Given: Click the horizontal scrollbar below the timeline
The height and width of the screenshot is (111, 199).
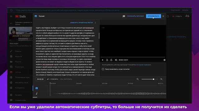Looking at the screenshot, I should [x=35, y=97].
